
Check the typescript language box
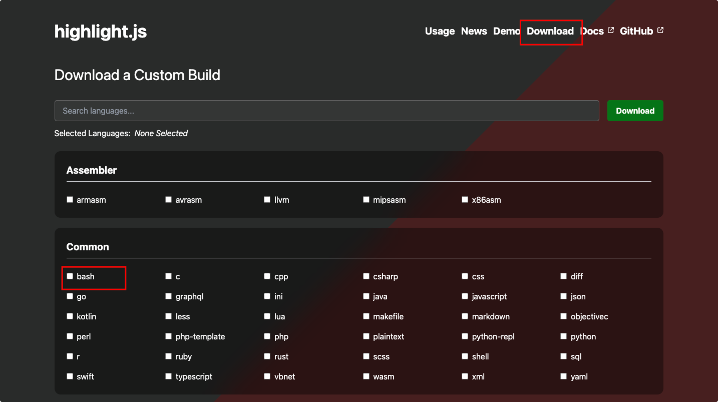pos(169,376)
